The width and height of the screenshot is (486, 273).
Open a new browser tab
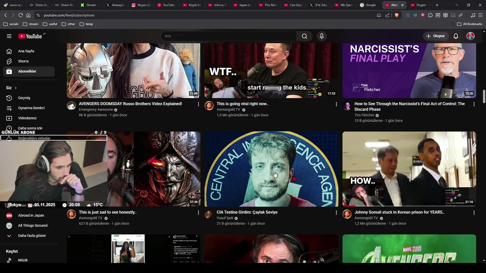point(437,5)
